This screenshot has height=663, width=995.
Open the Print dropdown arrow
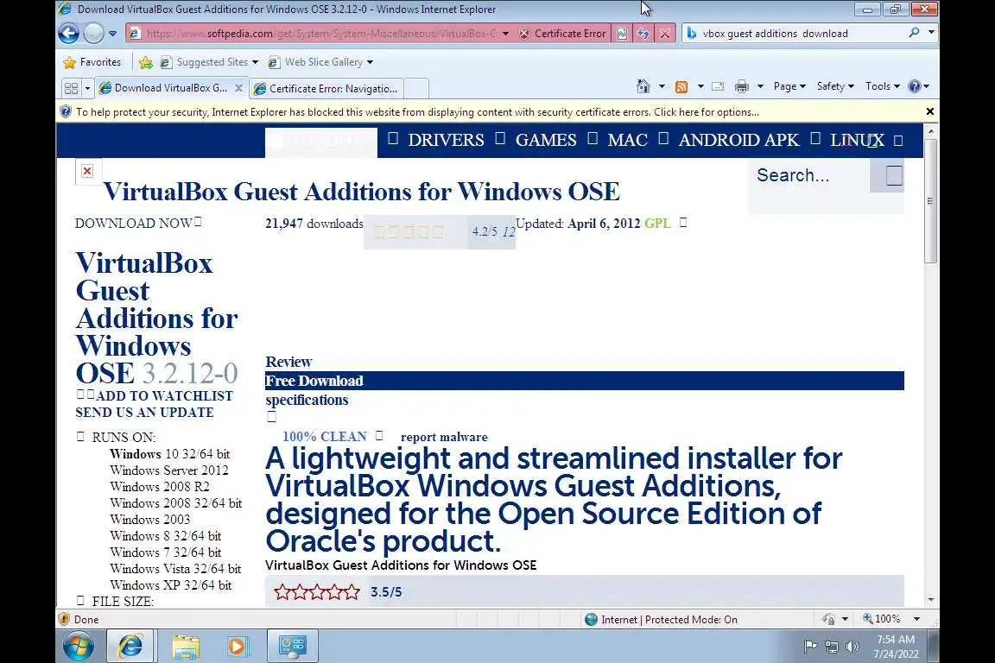coord(760,86)
